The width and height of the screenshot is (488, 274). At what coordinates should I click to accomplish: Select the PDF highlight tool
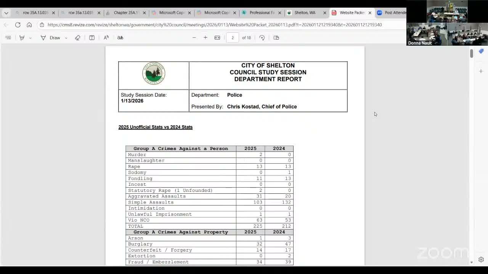pyautogui.click(x=22, y=38)
